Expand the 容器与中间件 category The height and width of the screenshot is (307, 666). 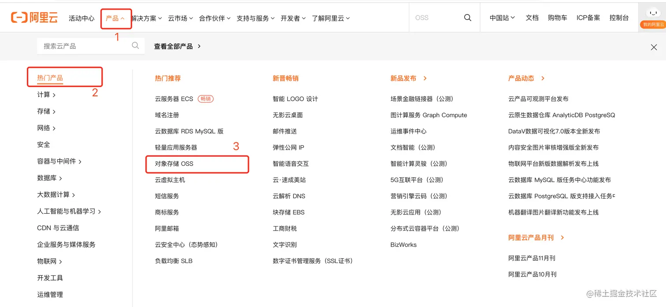click(x=59, y=161)
